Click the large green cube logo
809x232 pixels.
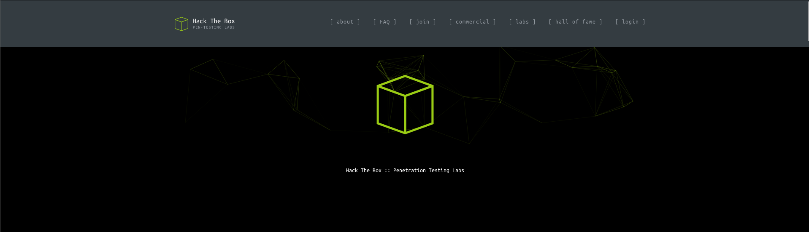click(405, 104)
